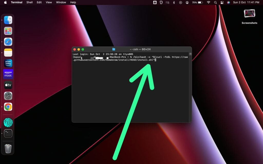Image resolution: width=263 pixels, height=164 pixels.
Task: Open the Shell menu
Action: click(29, 3)
